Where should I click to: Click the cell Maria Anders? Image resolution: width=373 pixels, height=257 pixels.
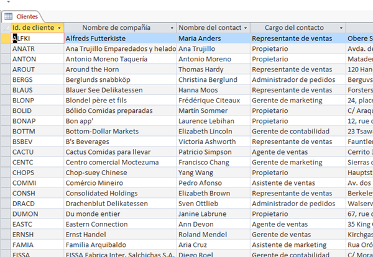[213, 38]
